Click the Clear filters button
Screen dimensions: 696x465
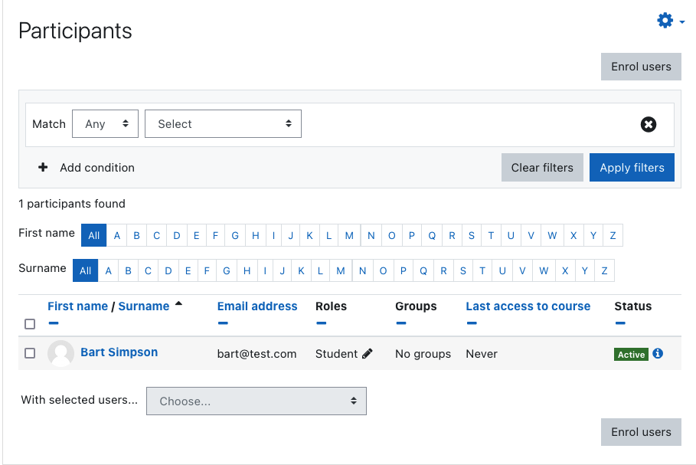pos(542,168)
